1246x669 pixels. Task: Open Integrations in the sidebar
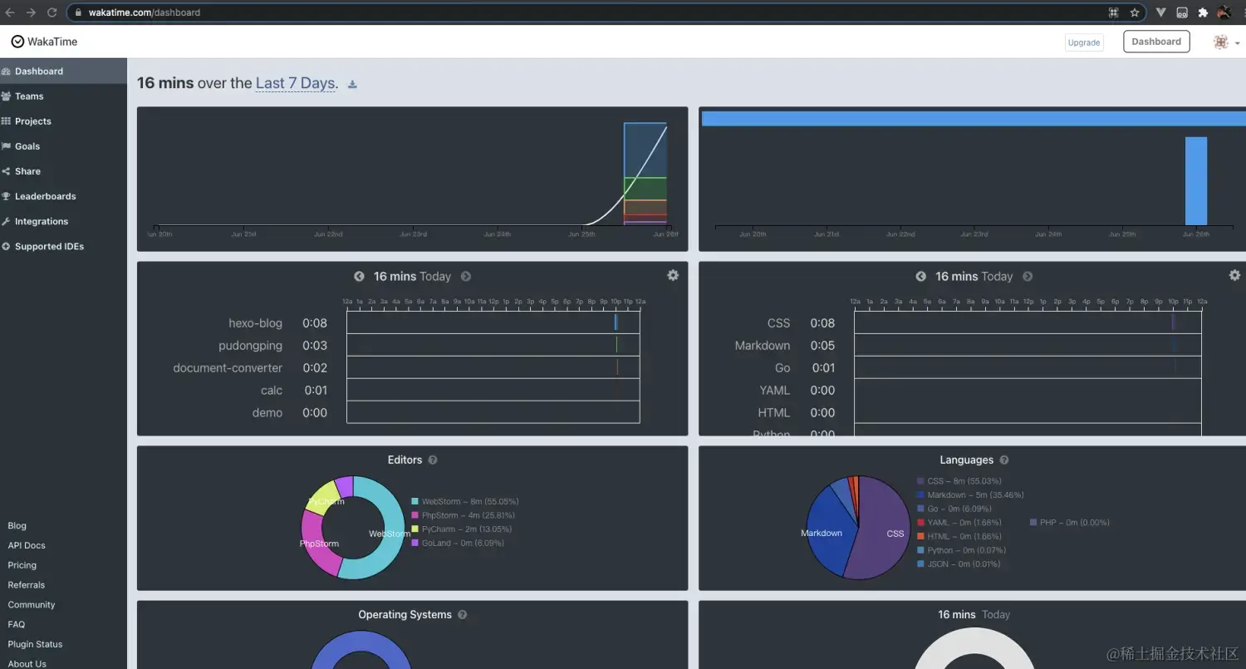pyautogui.click(x=63, y=221)
